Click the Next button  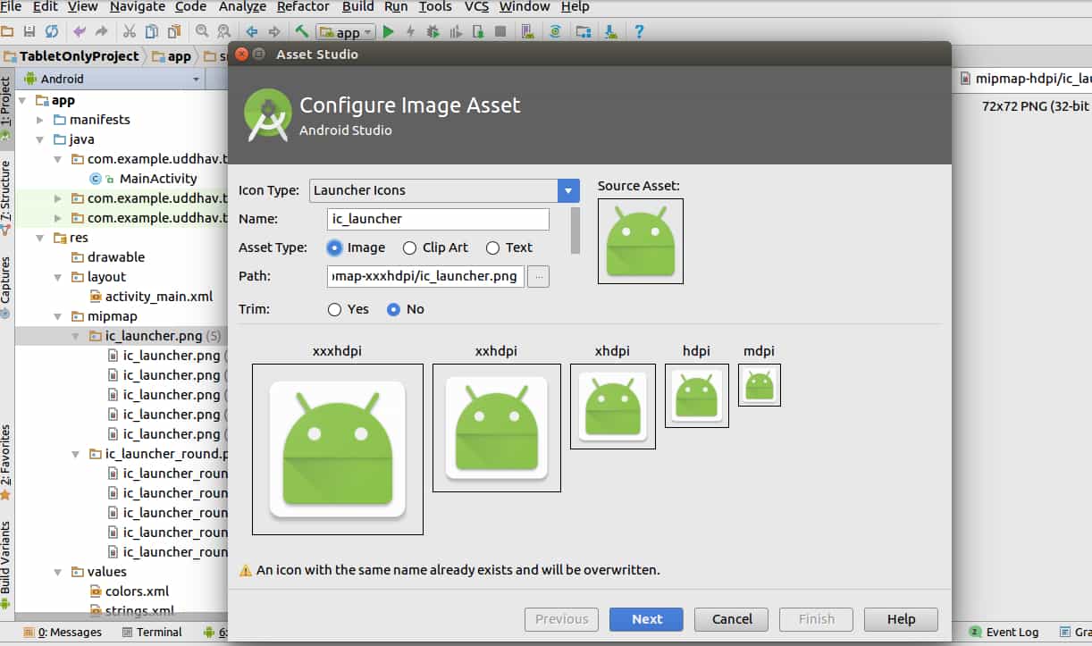coord(647,619)
